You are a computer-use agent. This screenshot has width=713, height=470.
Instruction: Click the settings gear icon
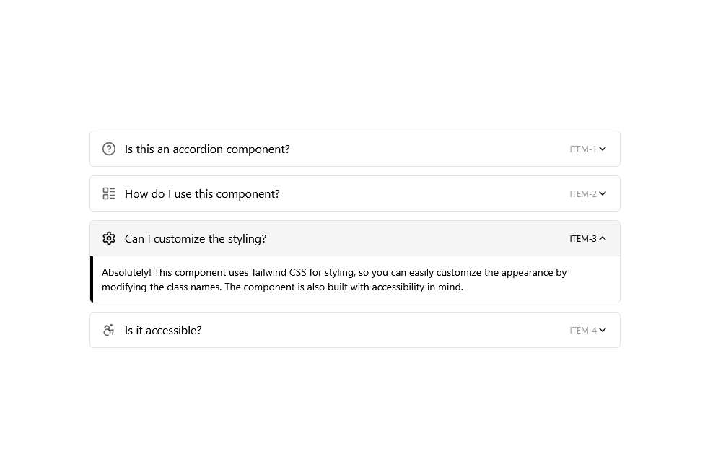tap(109, 238)
